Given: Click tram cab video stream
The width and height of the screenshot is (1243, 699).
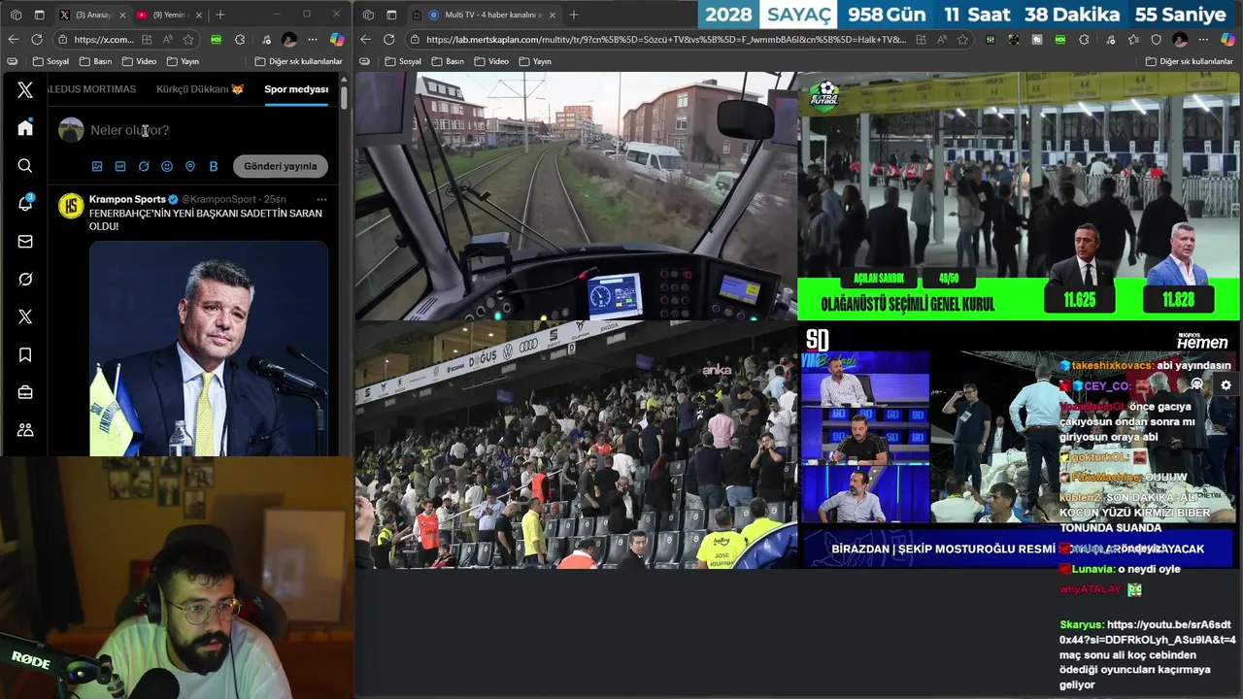Looking at the screenshot, I should click(576, 196).
